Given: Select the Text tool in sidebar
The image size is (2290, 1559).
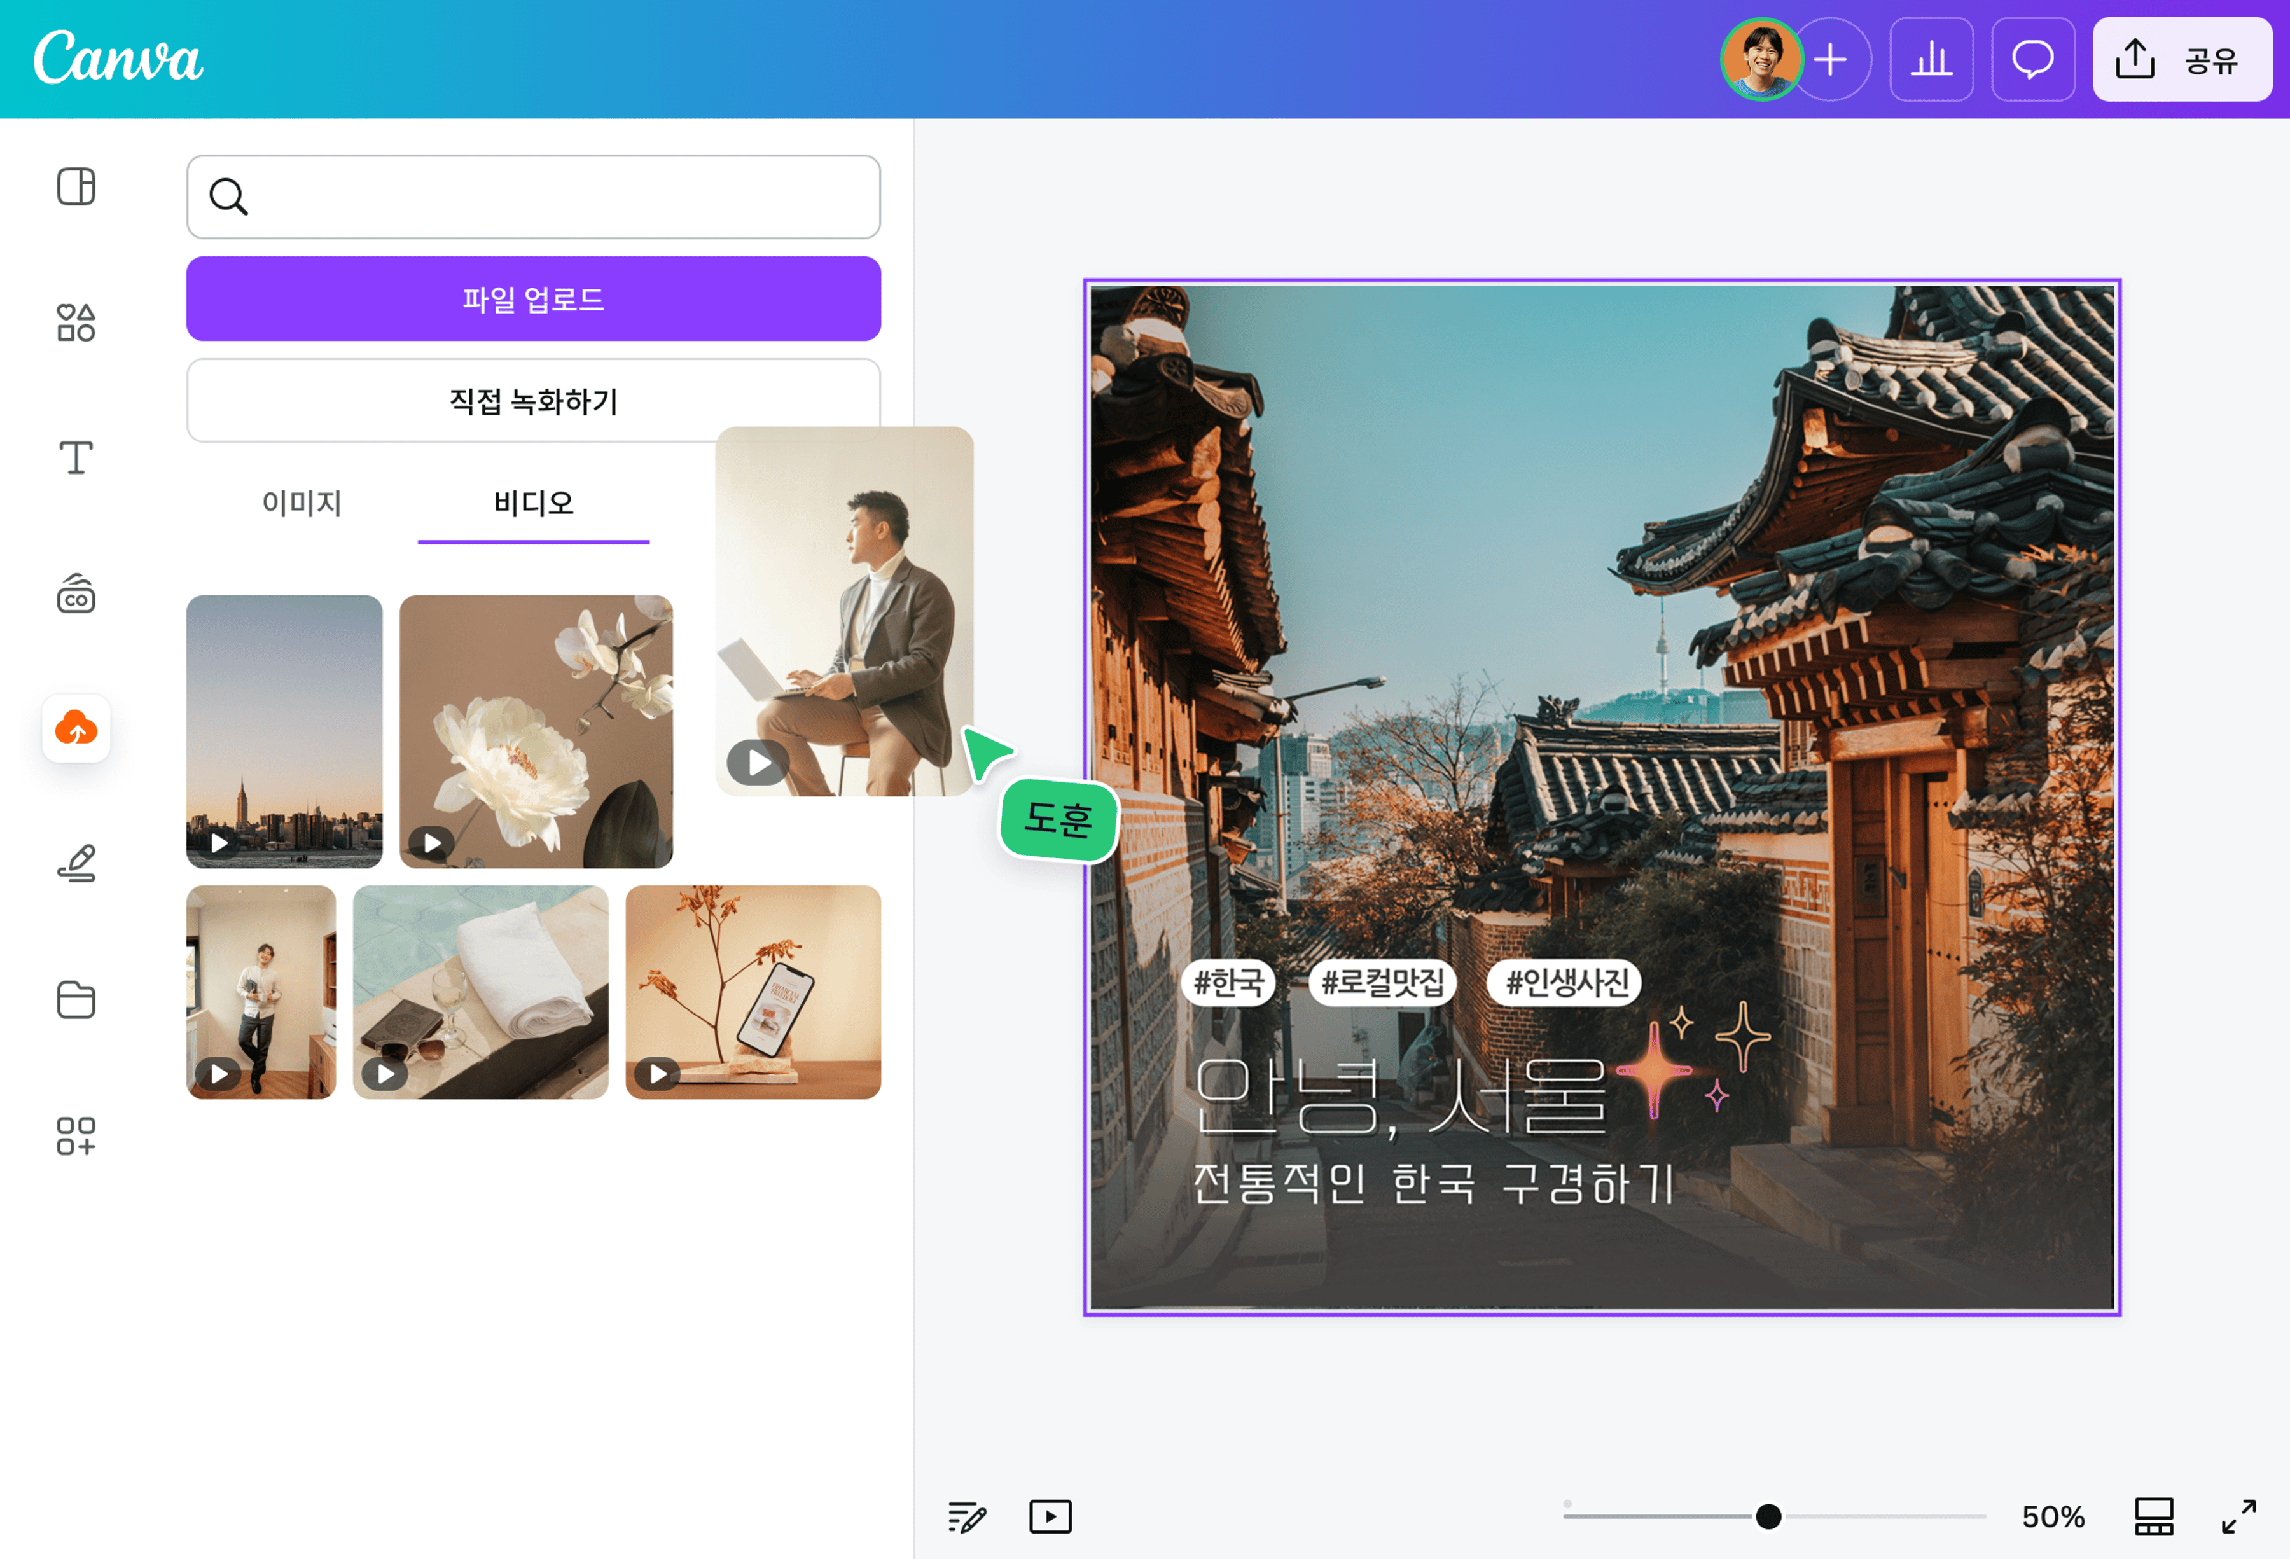Looking at the screenshot, I should click(x=76, y=457).
